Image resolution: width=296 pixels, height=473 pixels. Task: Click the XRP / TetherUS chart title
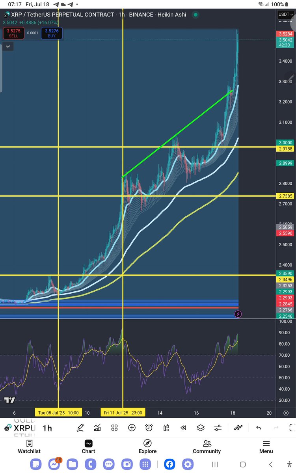coord(99,14)
